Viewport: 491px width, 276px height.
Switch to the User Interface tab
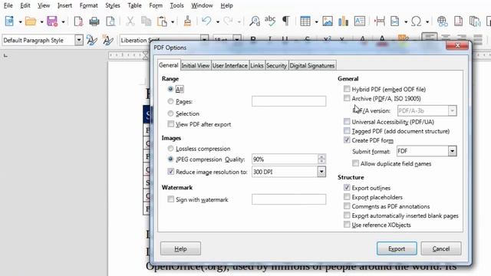coord(230,65)
